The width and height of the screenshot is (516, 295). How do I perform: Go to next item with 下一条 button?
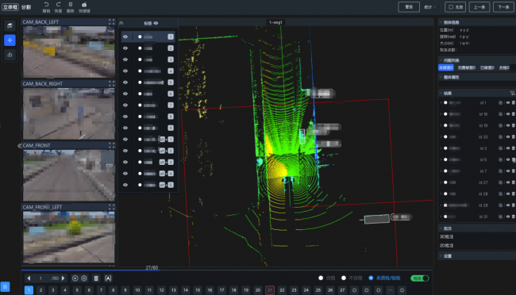(x=503, y=7)
